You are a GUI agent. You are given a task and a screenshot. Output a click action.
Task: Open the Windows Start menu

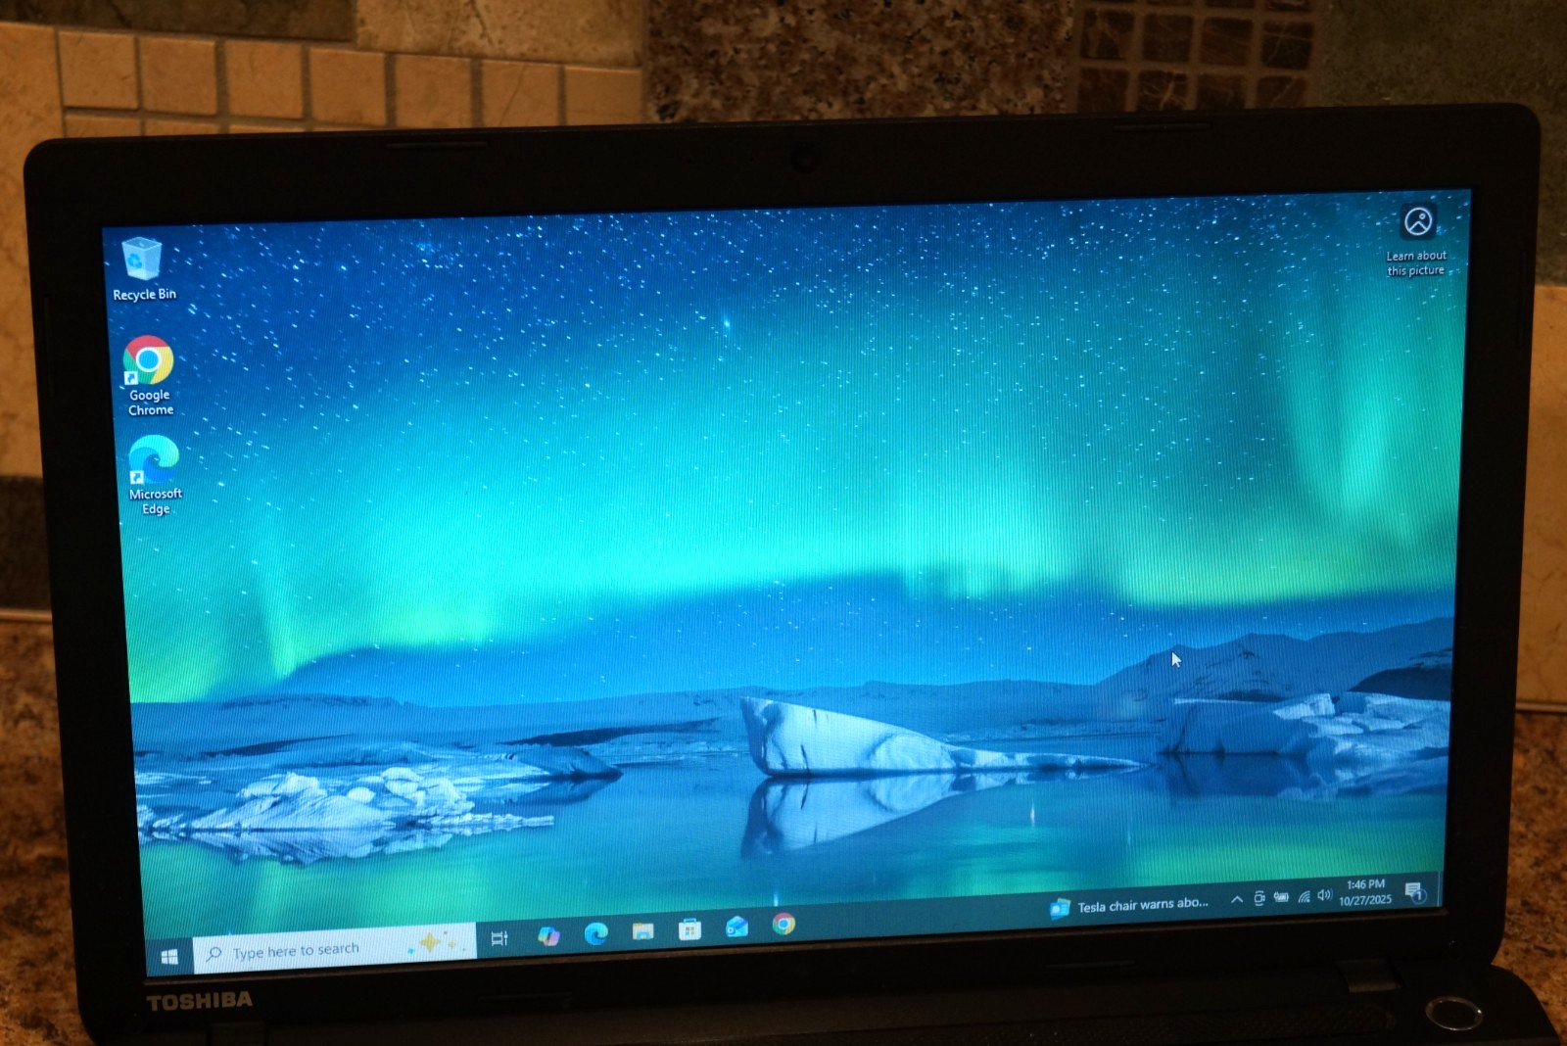(169, 957)
